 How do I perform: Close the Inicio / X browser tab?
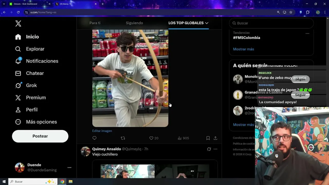point(96,4)
